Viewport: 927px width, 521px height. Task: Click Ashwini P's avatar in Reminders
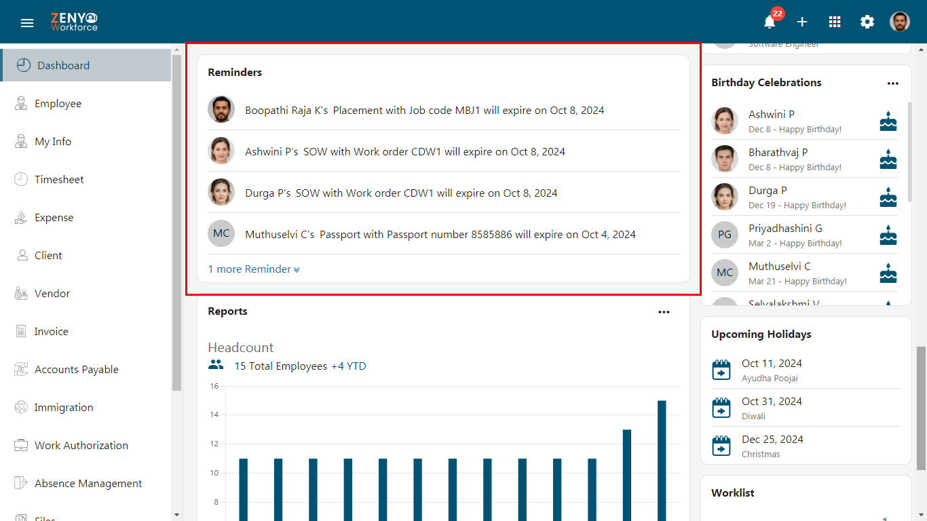[221, 151]
